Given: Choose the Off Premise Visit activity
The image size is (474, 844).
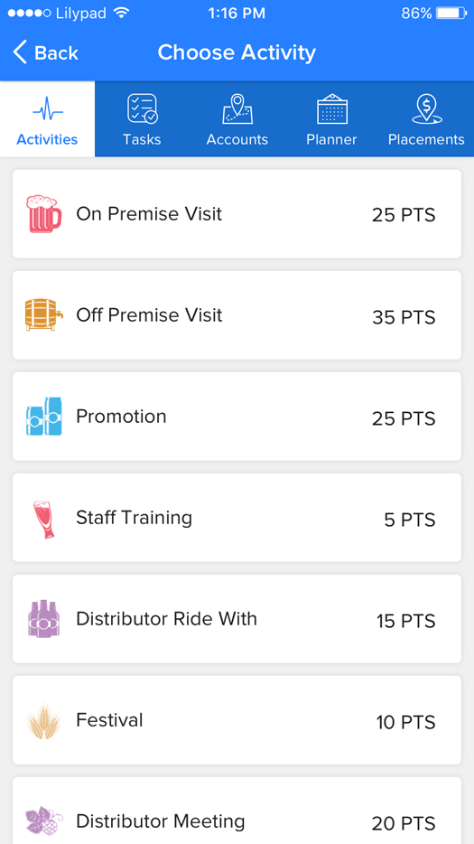Looking at the screenshot, I should pyautogui.click(x=237, y=314).
